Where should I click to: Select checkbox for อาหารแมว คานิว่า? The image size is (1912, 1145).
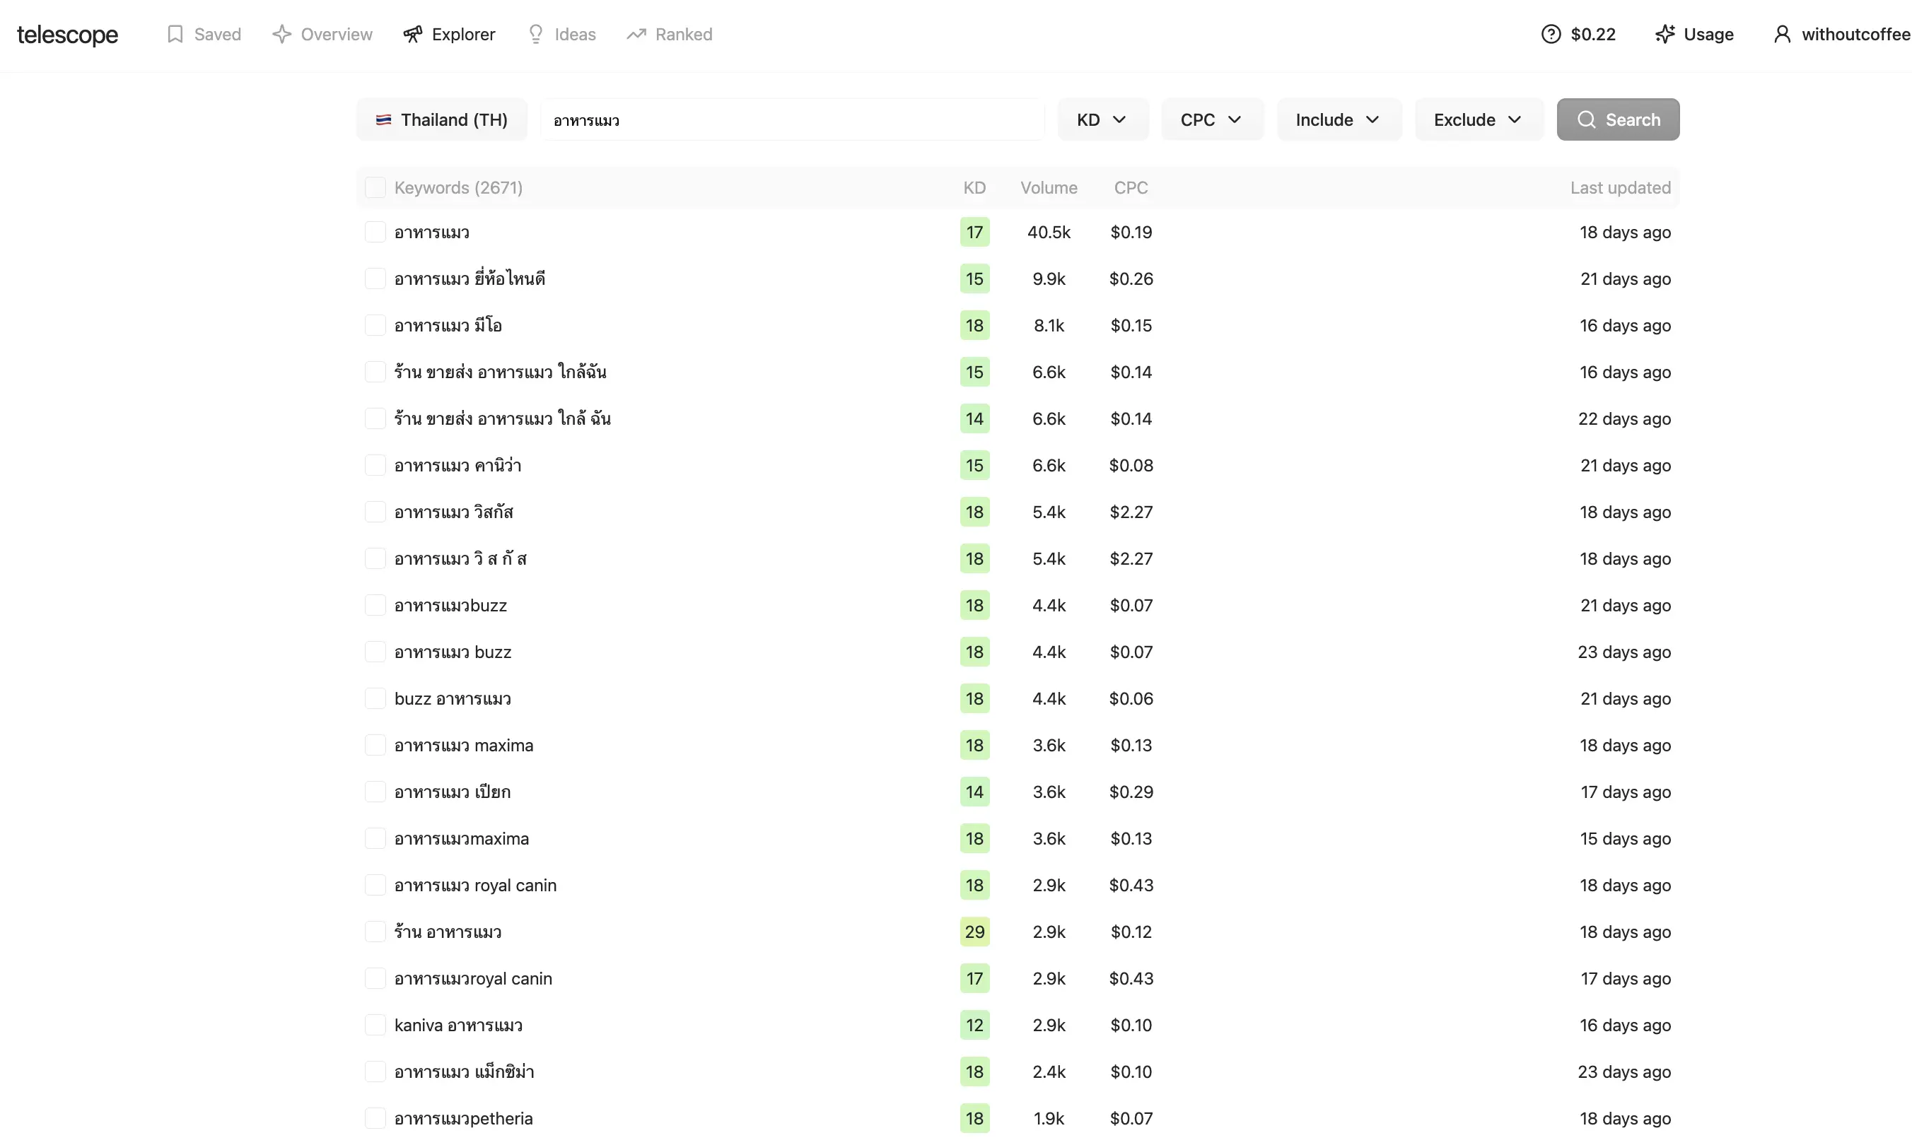375,465
